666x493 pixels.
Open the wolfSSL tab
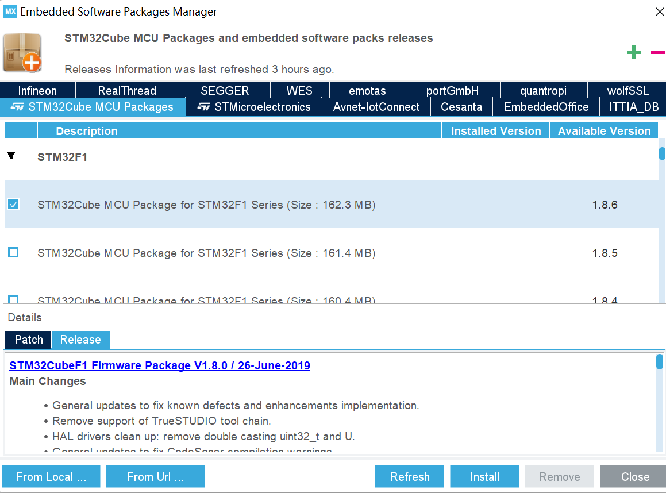(627, 90)
